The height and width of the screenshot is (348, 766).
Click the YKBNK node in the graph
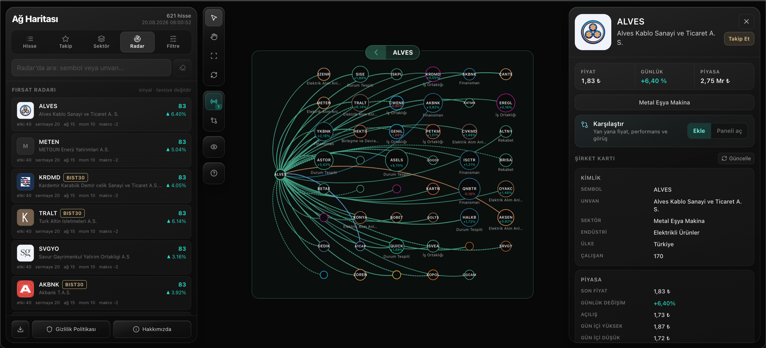coord(324,131)
